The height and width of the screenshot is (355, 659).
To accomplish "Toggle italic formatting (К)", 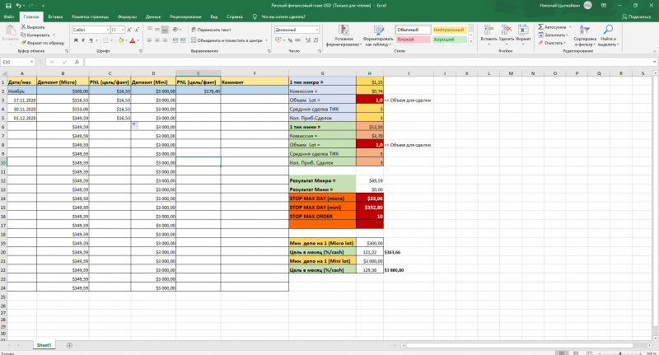I will point(83,40).
